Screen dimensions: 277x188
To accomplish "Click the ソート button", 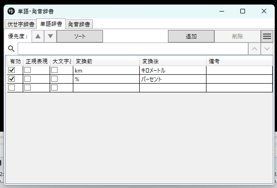I will tap(80, 36).
